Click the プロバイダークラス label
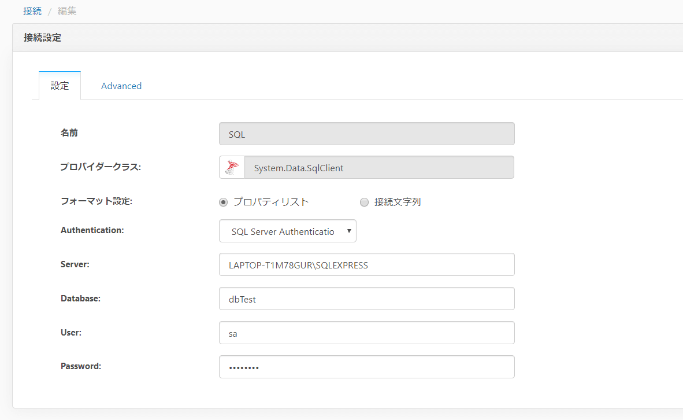This screenshot has height=420, width=683. point(101,167)
